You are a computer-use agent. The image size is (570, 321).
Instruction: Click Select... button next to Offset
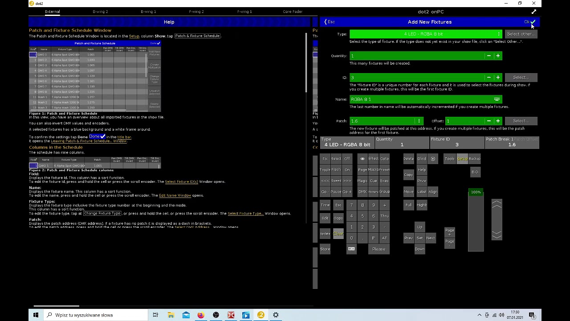(521, 121)
